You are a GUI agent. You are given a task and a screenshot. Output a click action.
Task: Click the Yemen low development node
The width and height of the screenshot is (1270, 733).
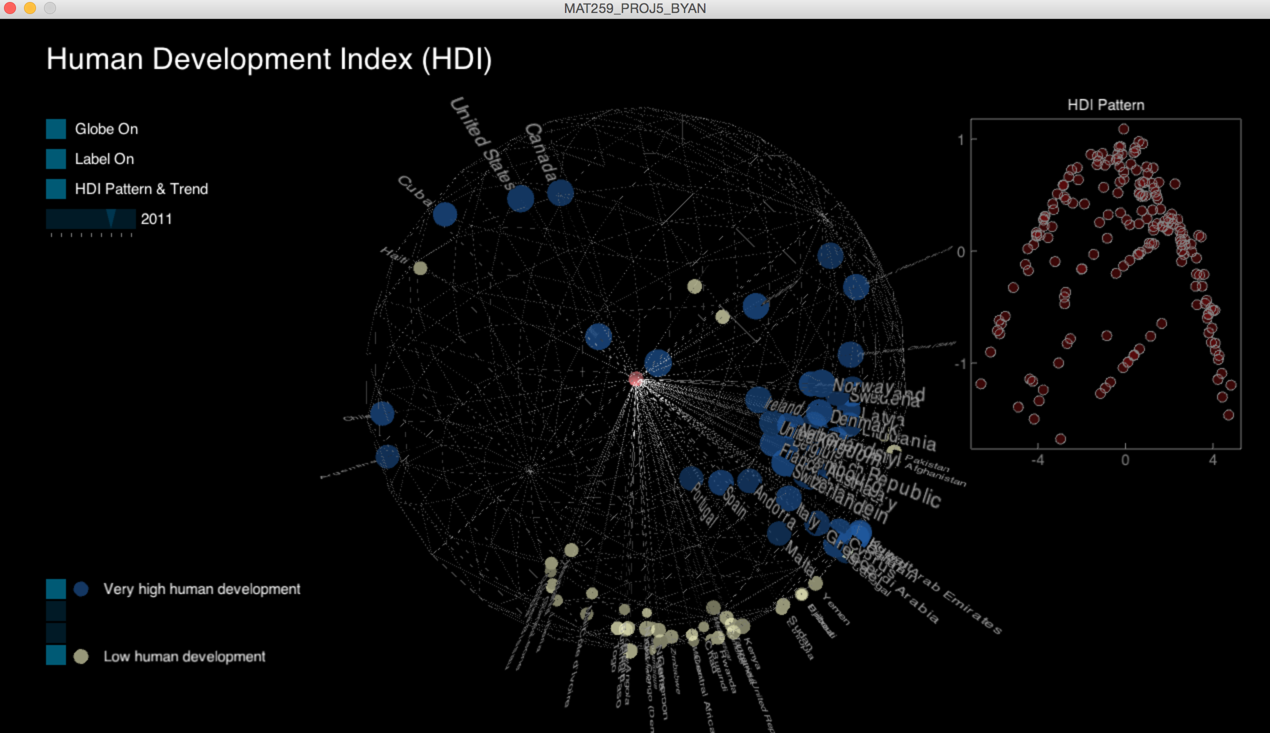pyautogui.click(x=815, y=583)
